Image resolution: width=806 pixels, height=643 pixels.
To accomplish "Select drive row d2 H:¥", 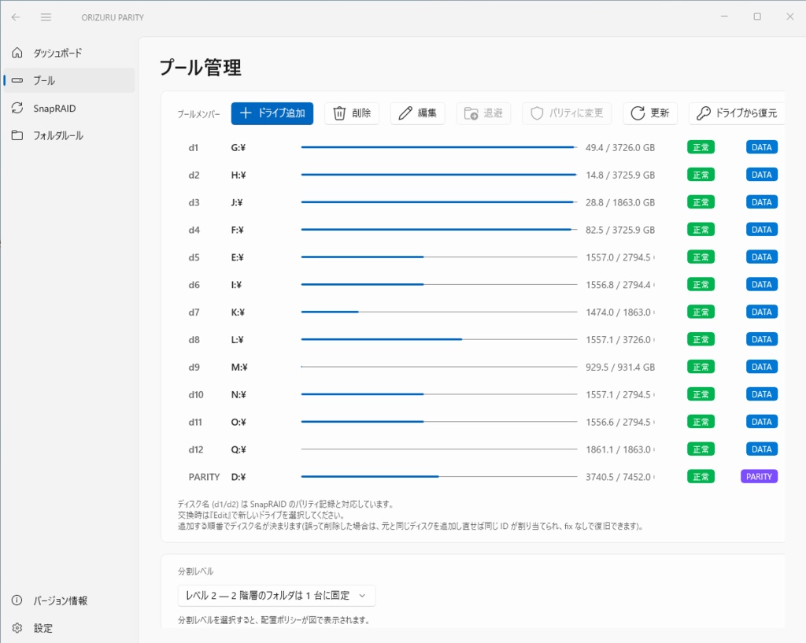I will tap(481, 175).
